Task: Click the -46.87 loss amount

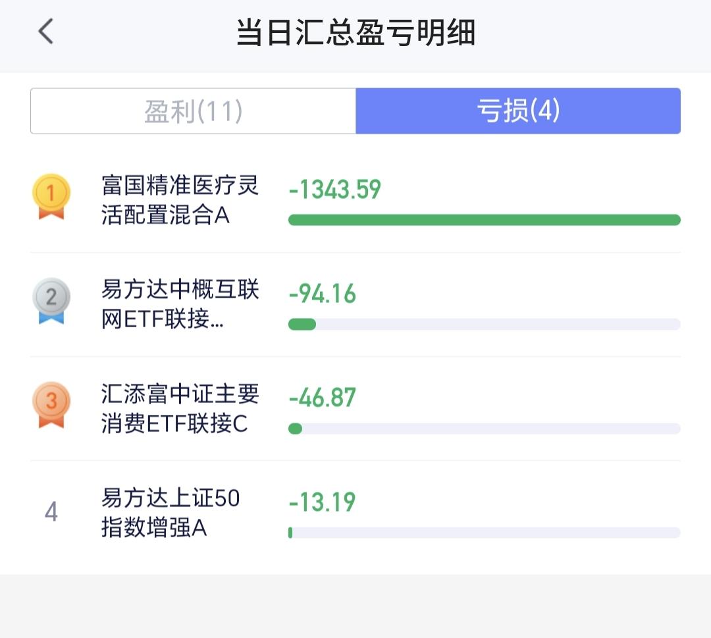Action: pos(322,398)
